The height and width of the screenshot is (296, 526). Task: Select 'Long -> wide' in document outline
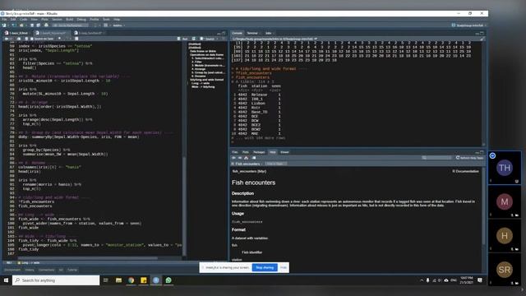201,83
